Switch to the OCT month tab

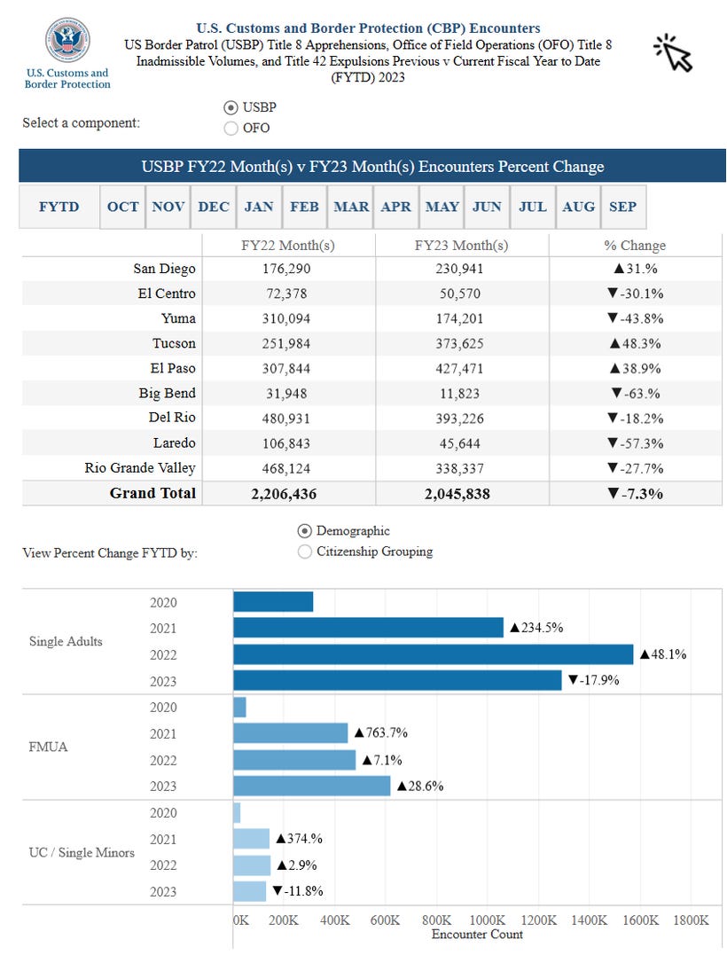coord(123,207)
